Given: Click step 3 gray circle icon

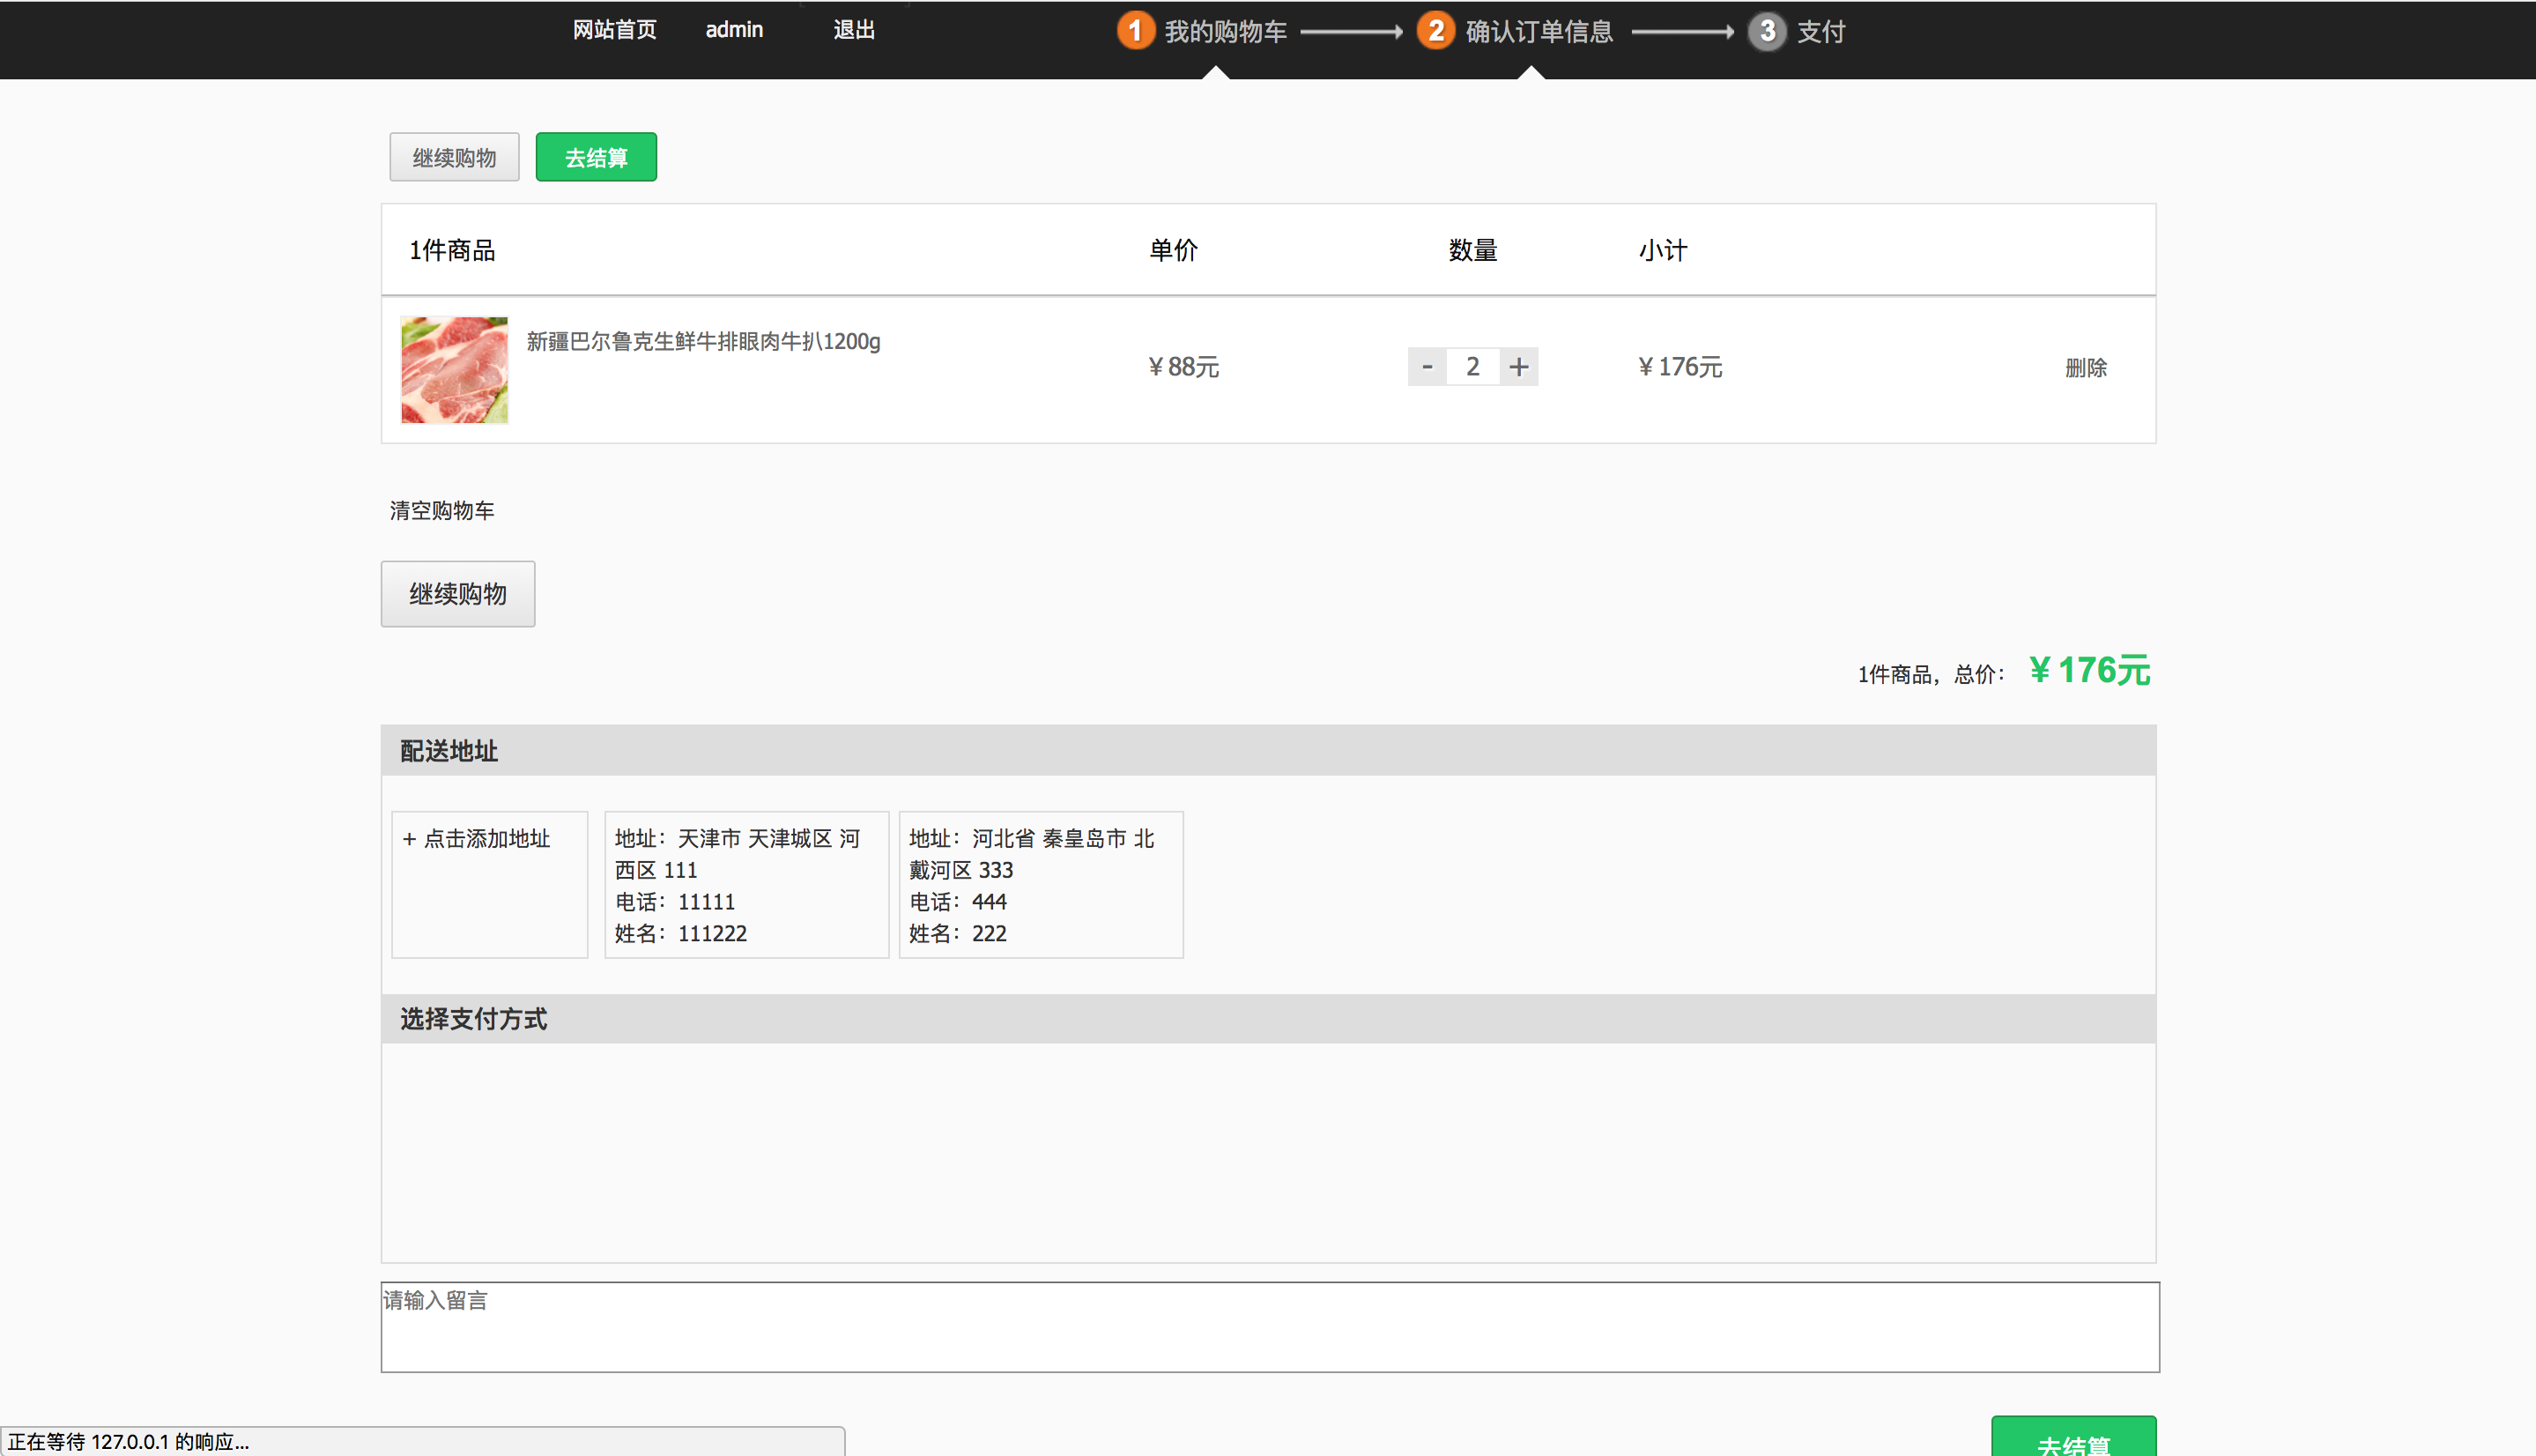Looking at the screenshot, I should click(x=1767, y=31).
